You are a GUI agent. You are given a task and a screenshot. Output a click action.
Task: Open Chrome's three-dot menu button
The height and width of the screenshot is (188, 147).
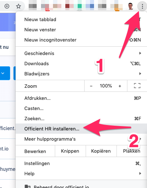point(142,6)
